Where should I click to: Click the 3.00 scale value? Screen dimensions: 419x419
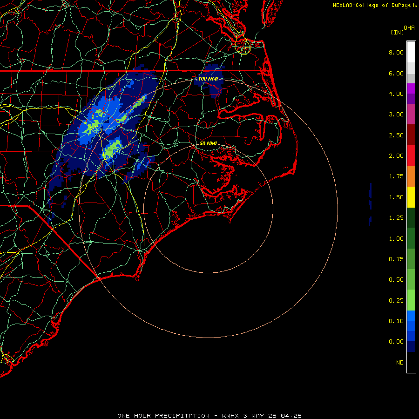click(396, 115)
